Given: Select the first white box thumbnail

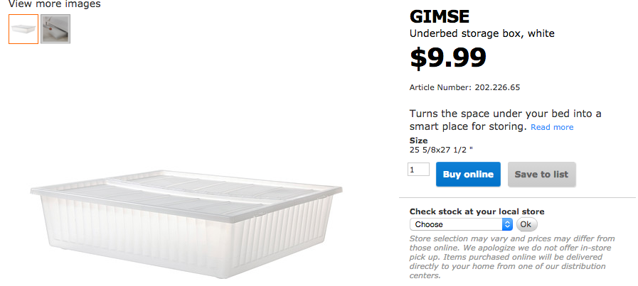Looking at the screenshot, I should click(x=23, y=29).
